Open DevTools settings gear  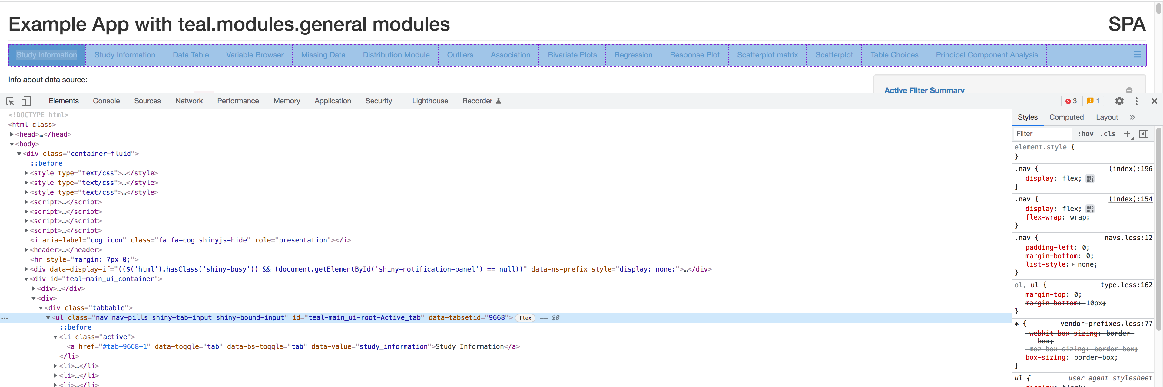[x=1119, y=101]
